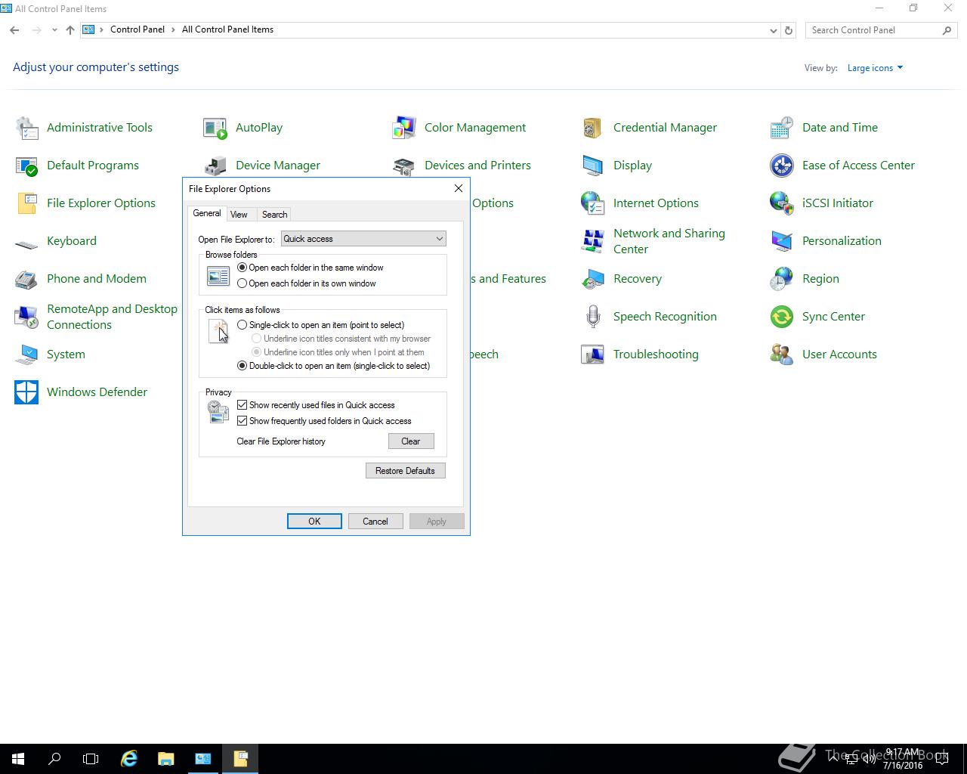Open the Personalization icon
The height and width of the screenshot is (774, 967).
click(x=782, y=241)
